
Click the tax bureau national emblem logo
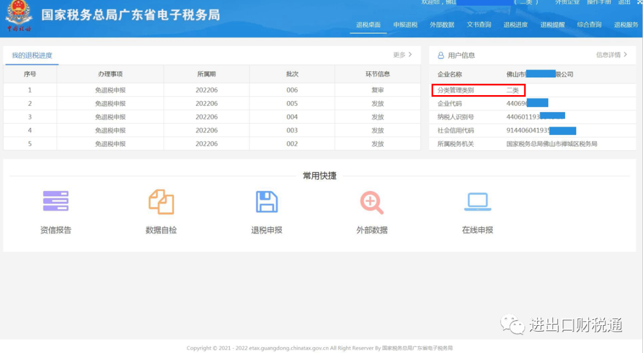tap(19, 15)
